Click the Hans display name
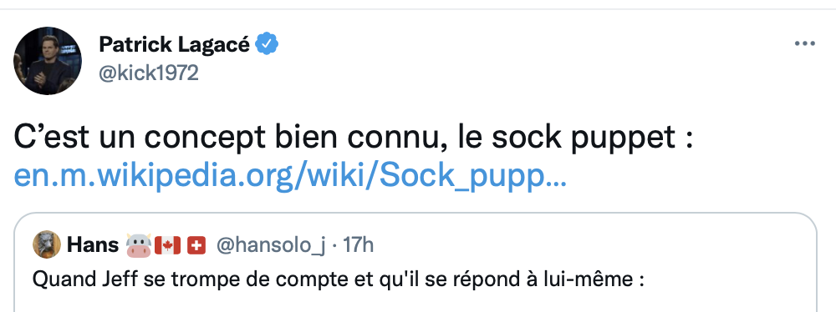The width and height of the screenshot is (836, 312). tap(93, 245)
